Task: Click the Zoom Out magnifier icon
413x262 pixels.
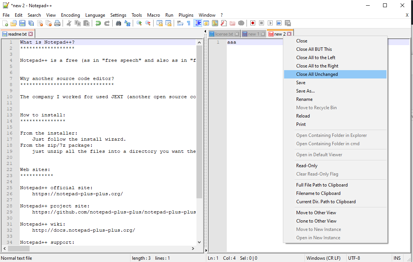Action: click(x=148, y=23)
